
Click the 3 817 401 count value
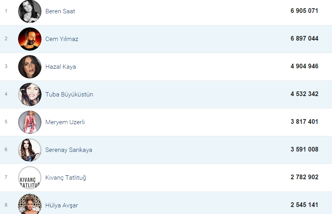(x=304, y=122)
